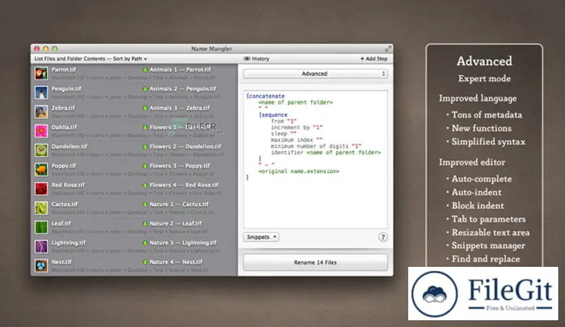Viewport: 565px width, 327px height.
Task: Click green status dot beside Nature 1 — Cactus.tif
Action: click(x=145, y=205)
